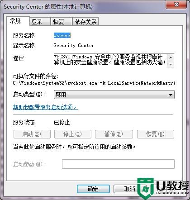Open the 启动类型 dropdown showing 禁用
This screenshot has width=190, height=200.
point(114,95)
